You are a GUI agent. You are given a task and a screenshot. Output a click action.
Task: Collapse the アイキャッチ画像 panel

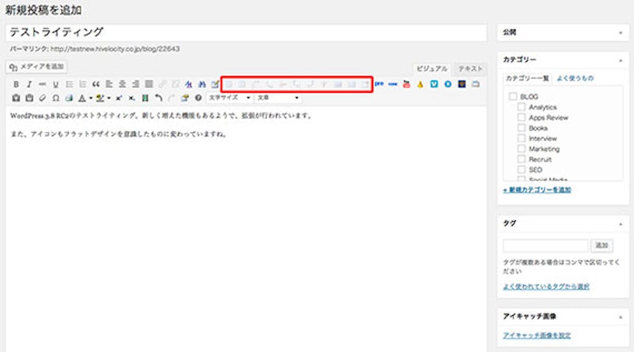[x=620, y=317]
